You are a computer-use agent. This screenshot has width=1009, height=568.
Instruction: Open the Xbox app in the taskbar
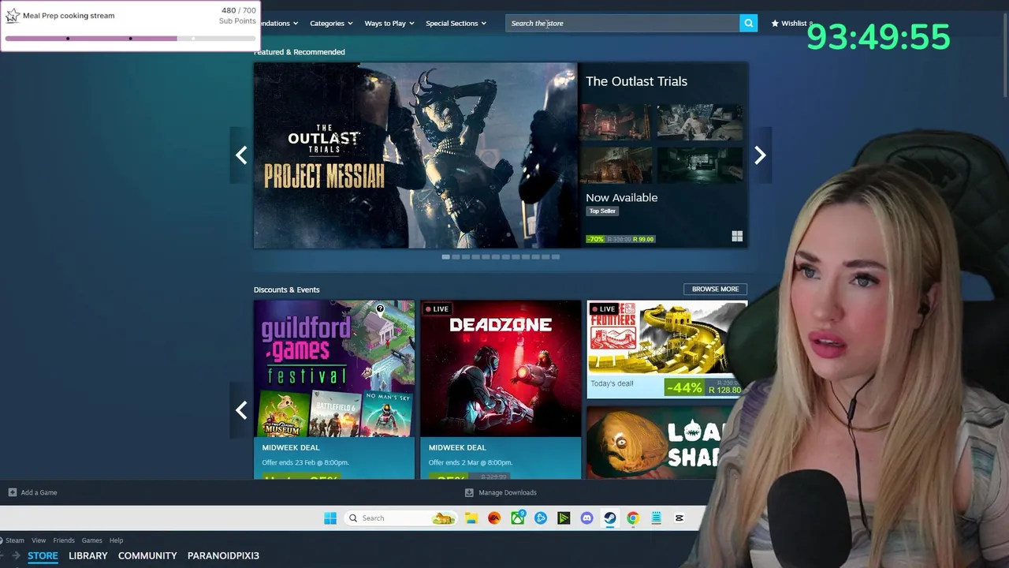pos(518,518)
